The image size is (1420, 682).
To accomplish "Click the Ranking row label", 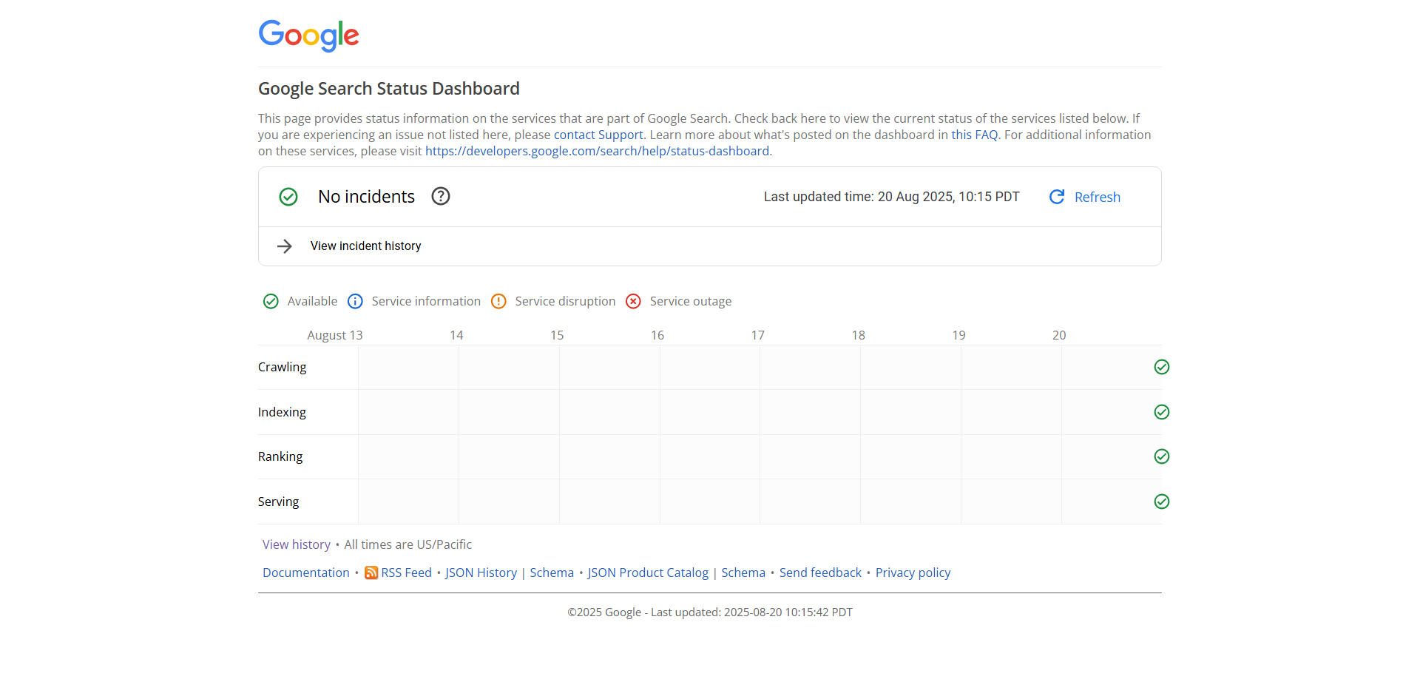I will (280, 456).
